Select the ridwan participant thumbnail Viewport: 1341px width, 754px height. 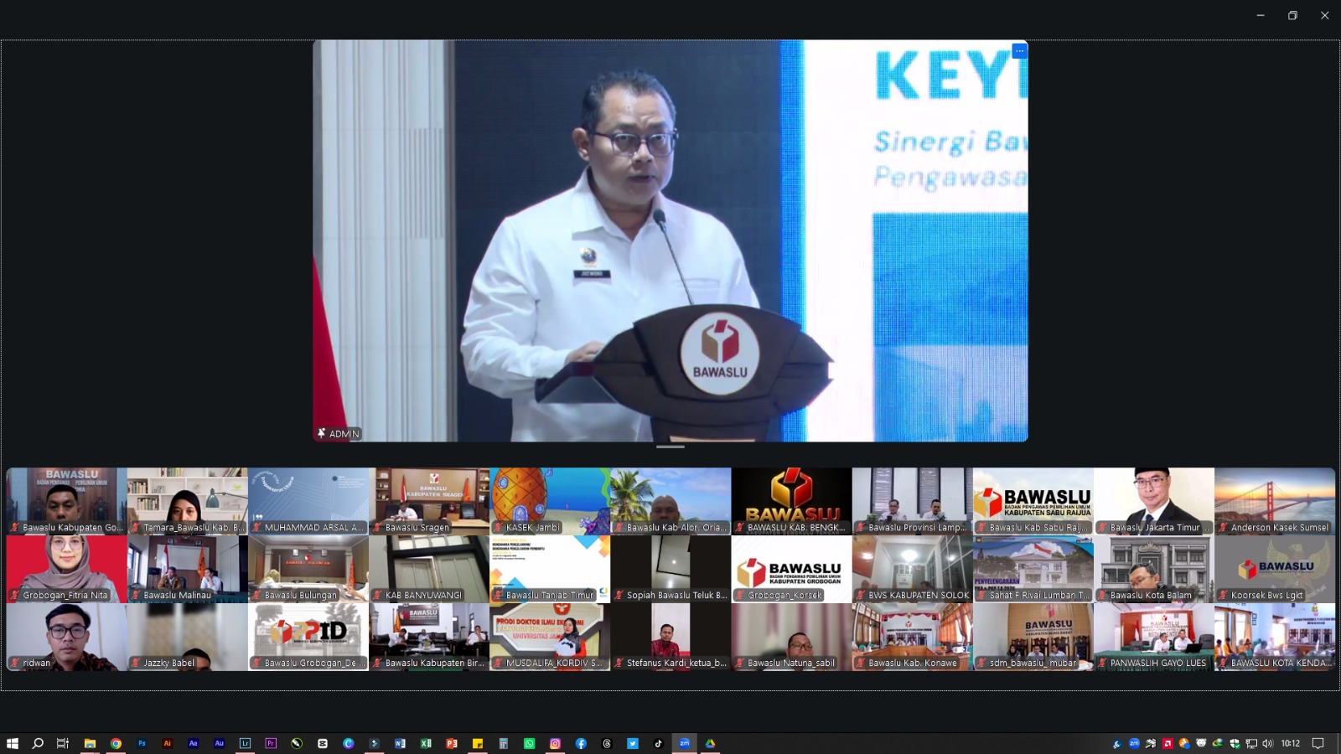67,637
